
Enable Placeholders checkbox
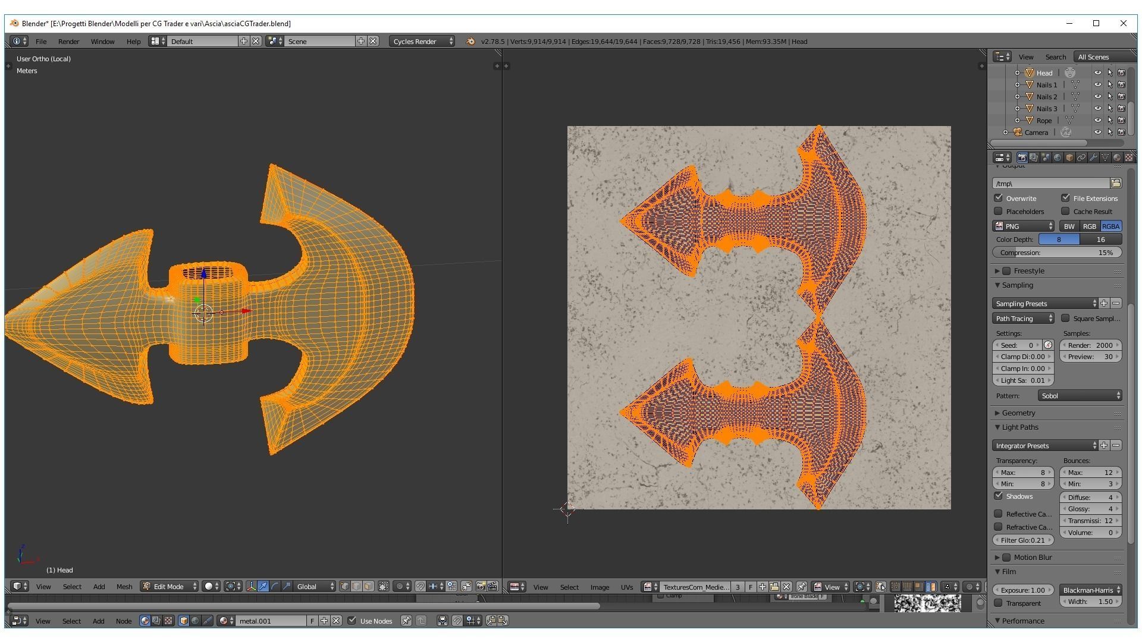pyautogui.click(x=999, y=211)
